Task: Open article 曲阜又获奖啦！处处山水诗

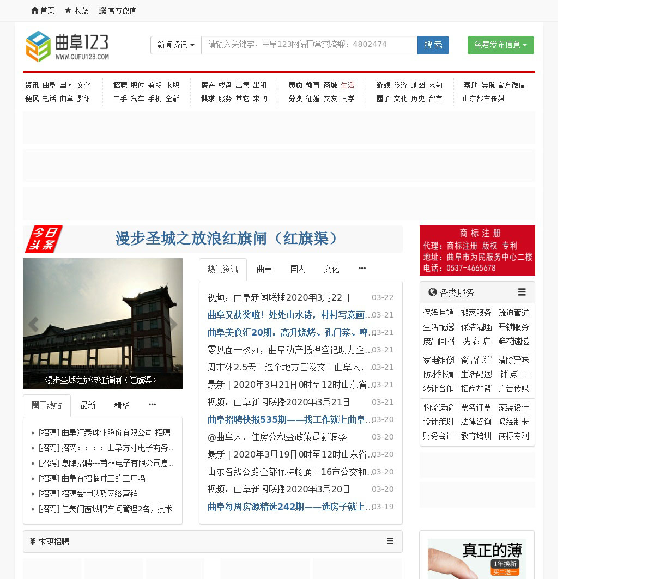Action: point(289,315)
